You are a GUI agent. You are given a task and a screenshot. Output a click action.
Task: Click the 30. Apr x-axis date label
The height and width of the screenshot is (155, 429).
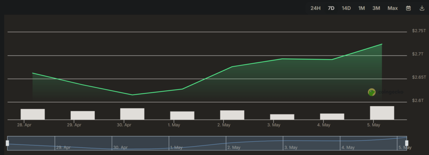click(124, 125)
